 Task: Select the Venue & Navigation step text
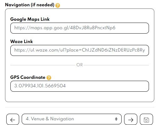[x=50, y=119]
